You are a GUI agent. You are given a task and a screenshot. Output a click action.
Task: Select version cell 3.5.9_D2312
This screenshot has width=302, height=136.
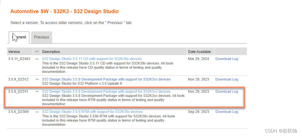point(18,79)
